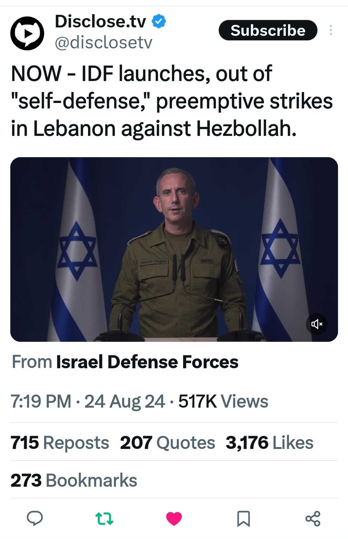Open the 517K Views analytics
This screenshot has width=348, height=539.
(223, 402)
